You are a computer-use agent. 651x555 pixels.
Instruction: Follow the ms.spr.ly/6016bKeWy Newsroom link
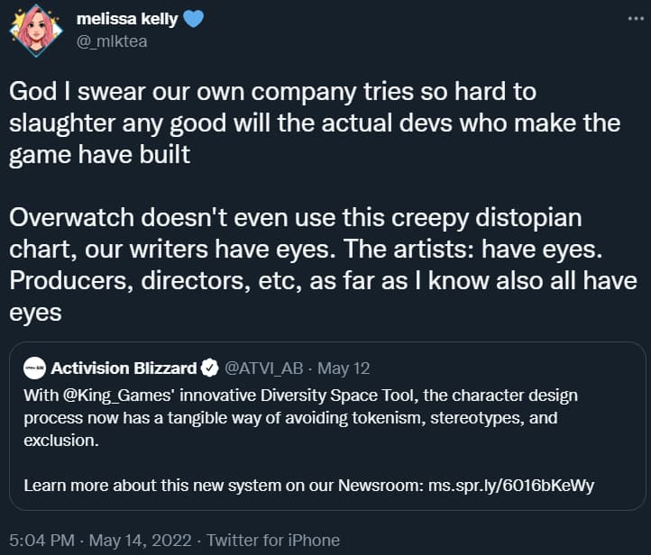(x=511, y=486)
